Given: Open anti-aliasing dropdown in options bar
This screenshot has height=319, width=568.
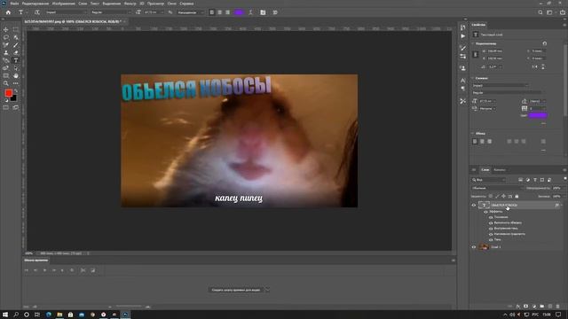Looking at the screenshot, I should (x=191, y=12).
